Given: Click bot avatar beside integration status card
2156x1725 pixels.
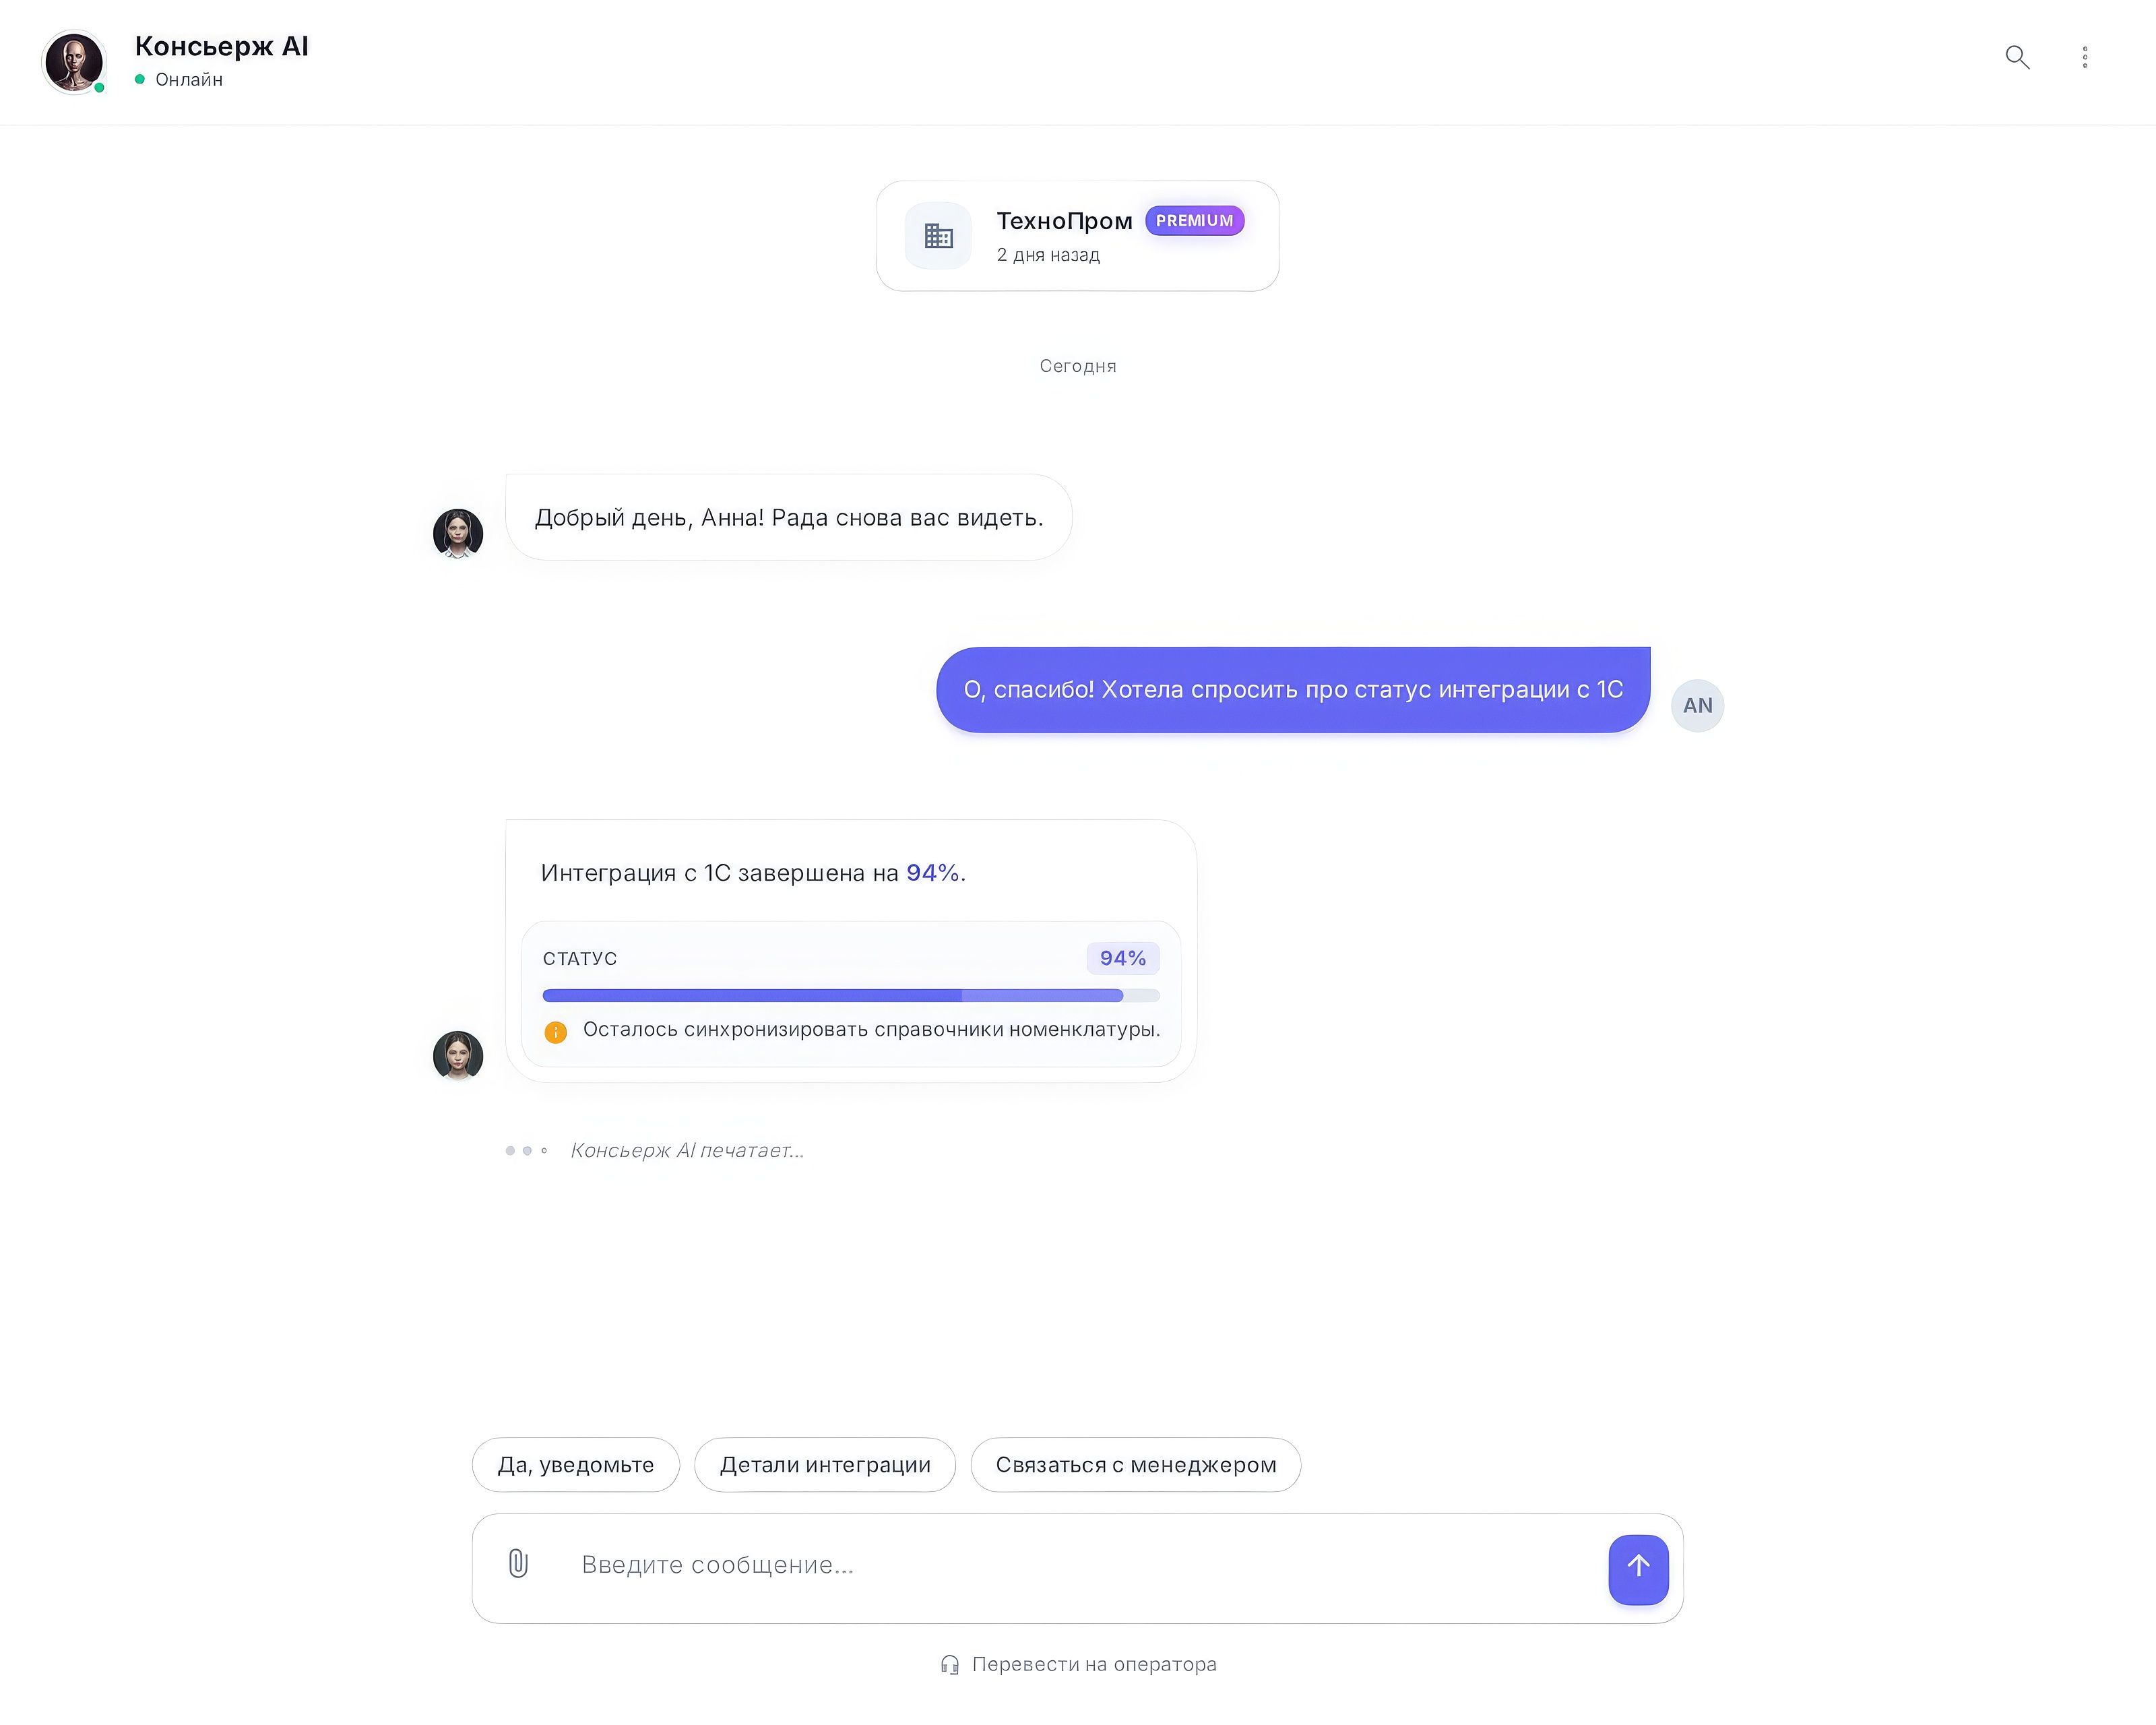Looking at the screenshot, I should [x=458, y=1055].
